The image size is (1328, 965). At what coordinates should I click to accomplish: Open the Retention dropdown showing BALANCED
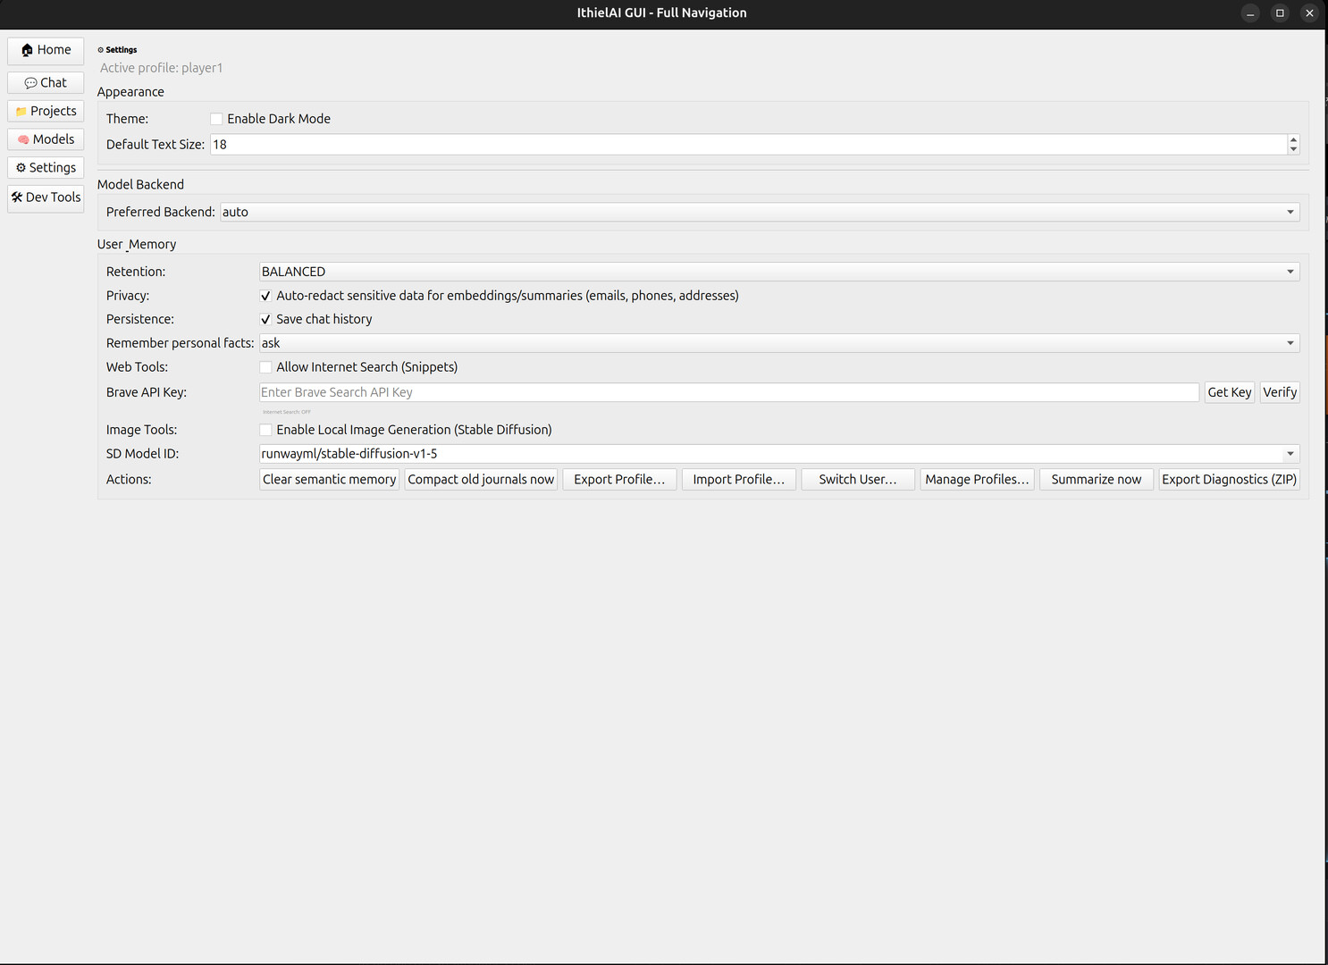pos(1290,271)
